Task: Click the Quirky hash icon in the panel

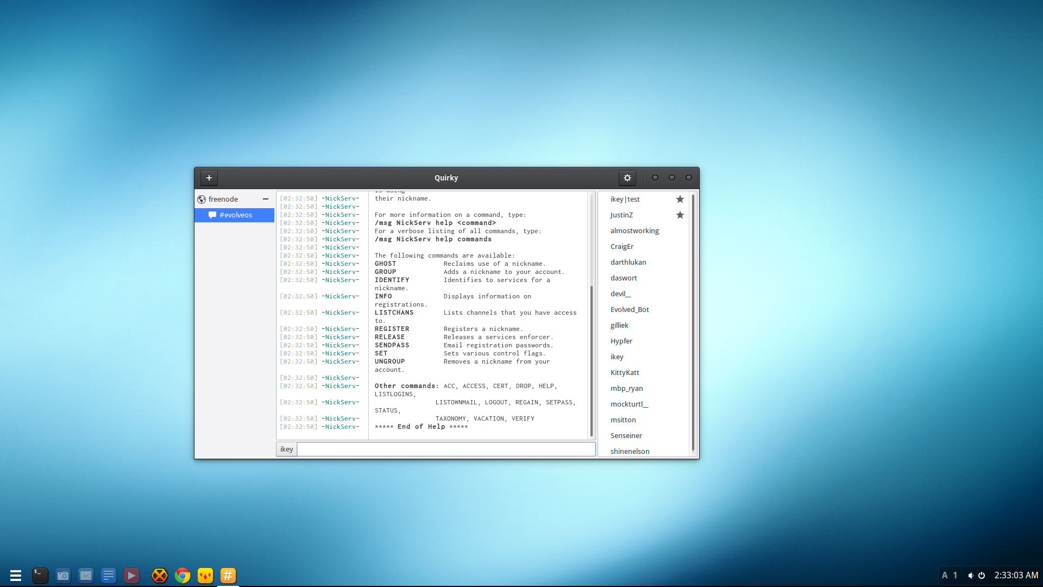Action: [228, 575]
